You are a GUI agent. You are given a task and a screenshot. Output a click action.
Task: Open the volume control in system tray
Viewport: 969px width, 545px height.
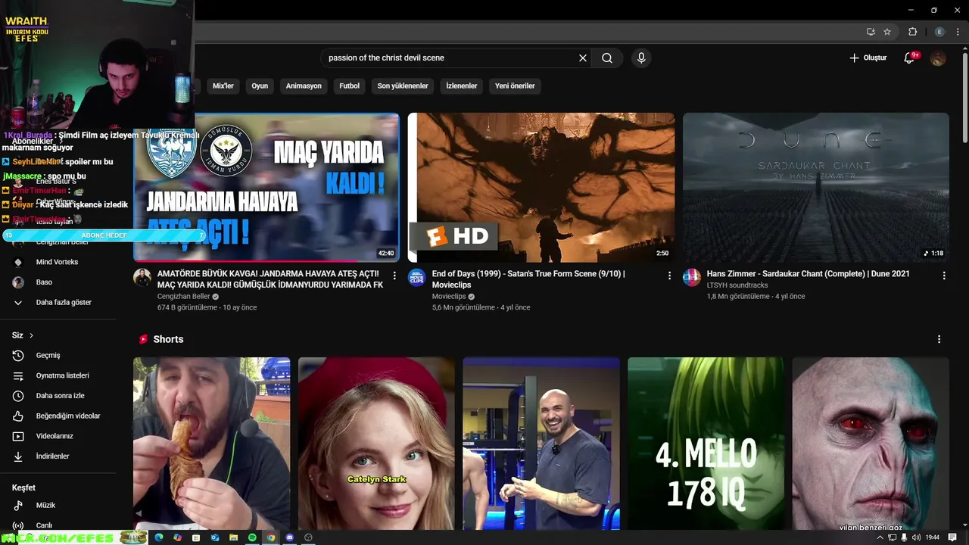[916, 537]
